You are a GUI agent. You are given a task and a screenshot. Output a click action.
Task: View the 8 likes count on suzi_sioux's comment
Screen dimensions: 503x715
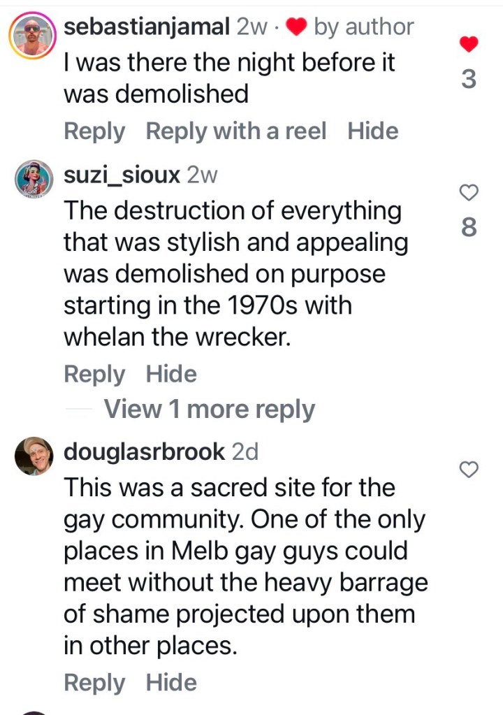tap(469, 226)
